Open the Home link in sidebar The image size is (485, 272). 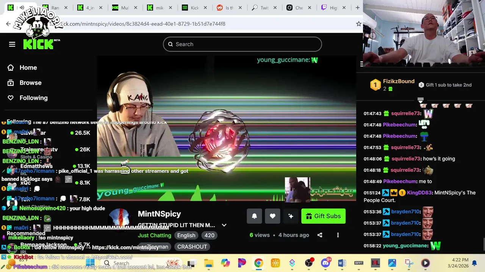[28, 68]
